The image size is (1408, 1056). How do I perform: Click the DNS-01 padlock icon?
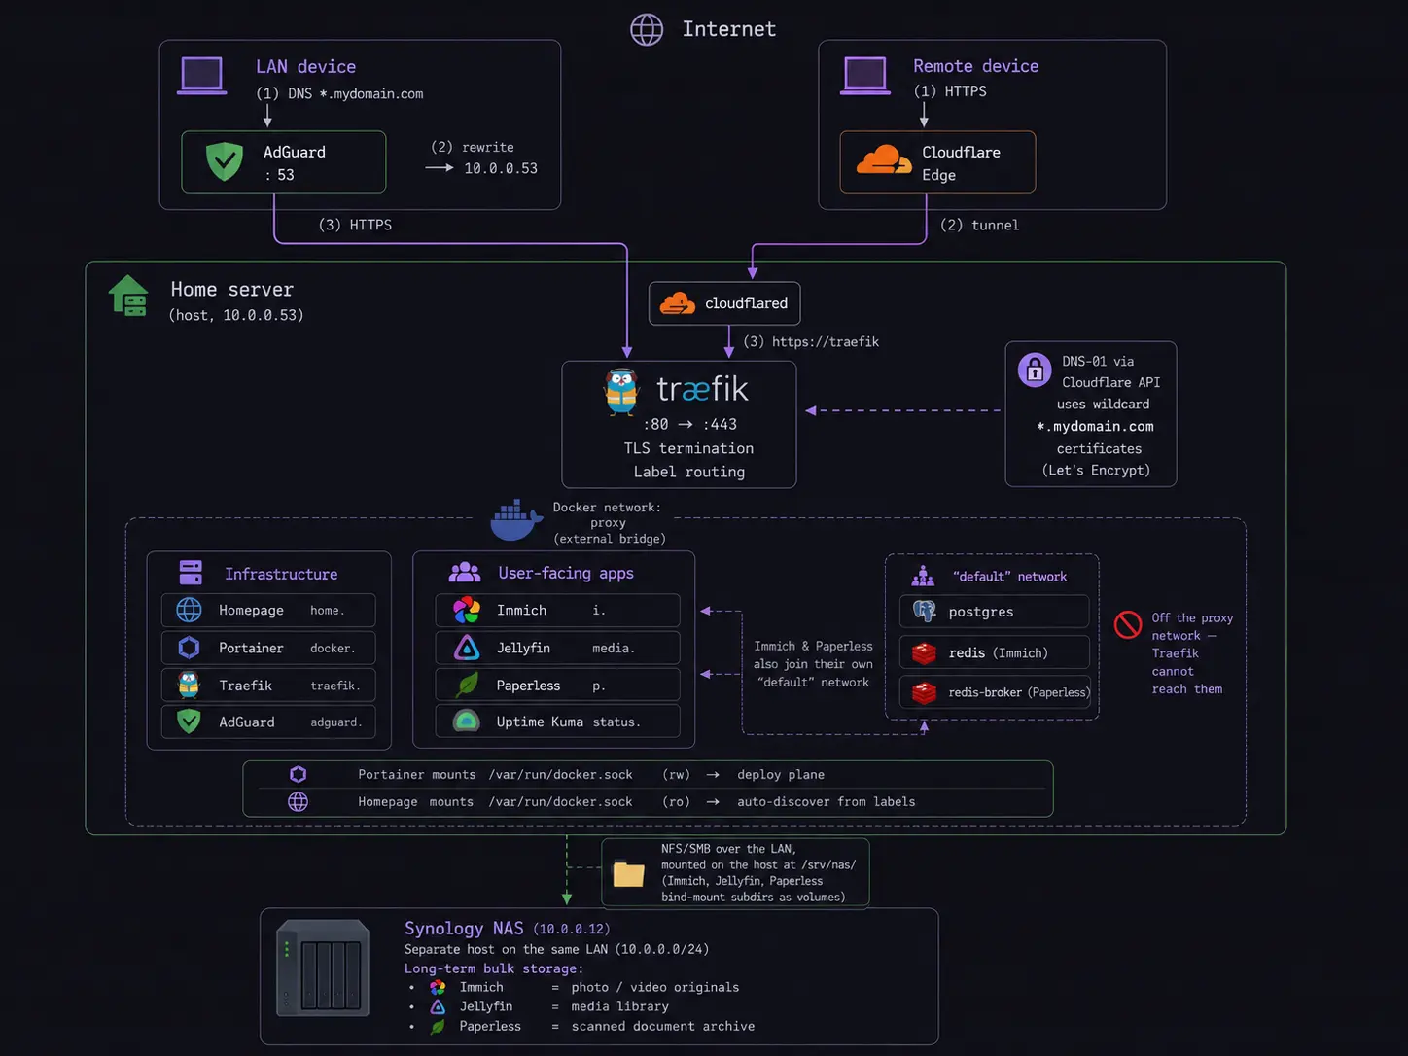1035,370
